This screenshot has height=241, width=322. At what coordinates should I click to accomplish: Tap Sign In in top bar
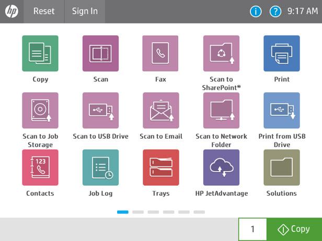85,11
